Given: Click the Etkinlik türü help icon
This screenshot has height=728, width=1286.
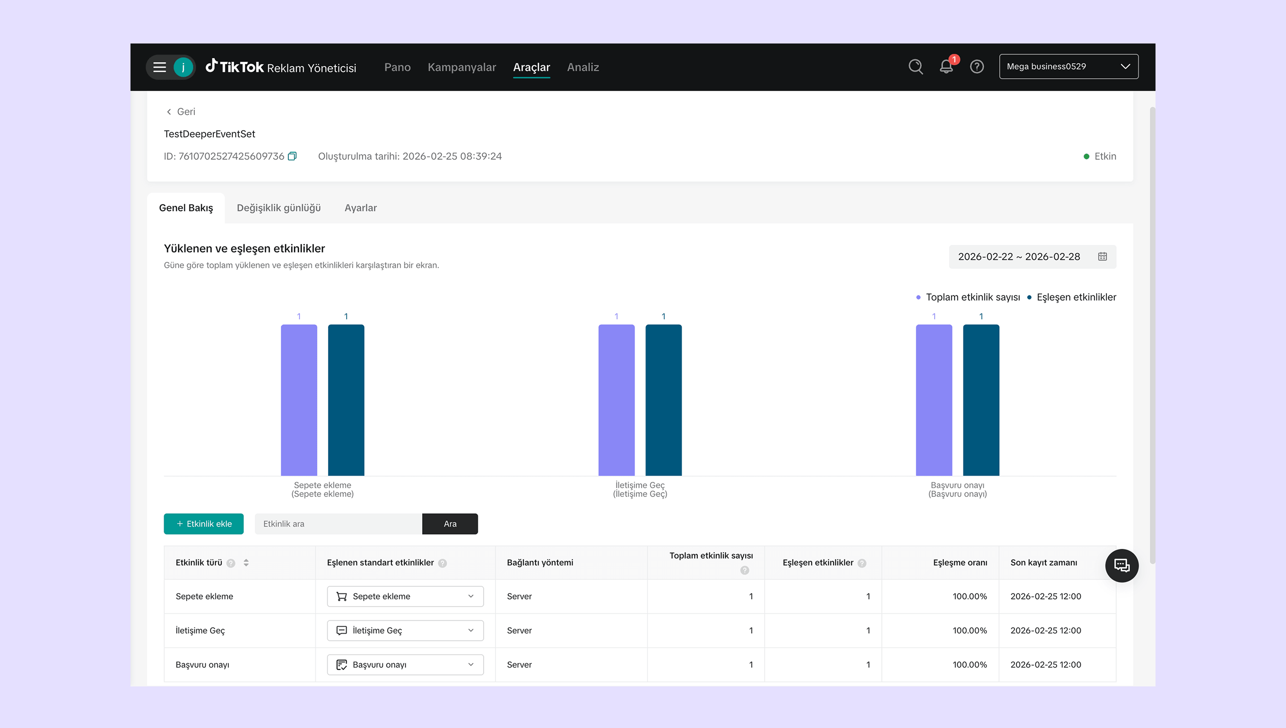Looking at the screenshot, I should point(231,563).
